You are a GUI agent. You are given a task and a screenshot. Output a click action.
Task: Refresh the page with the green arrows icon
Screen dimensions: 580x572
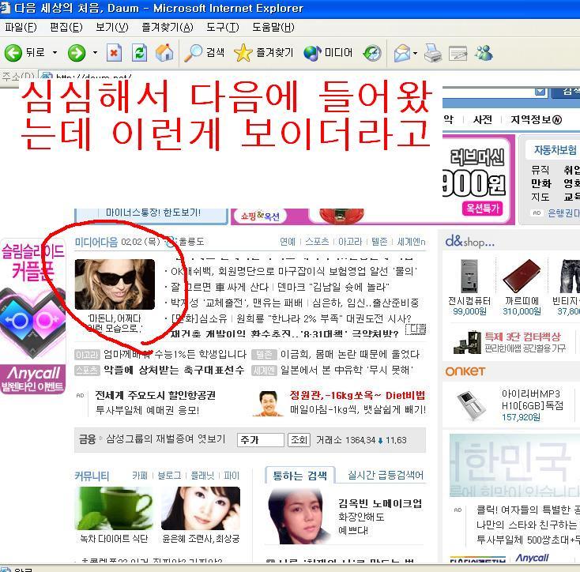pos(139,53)
